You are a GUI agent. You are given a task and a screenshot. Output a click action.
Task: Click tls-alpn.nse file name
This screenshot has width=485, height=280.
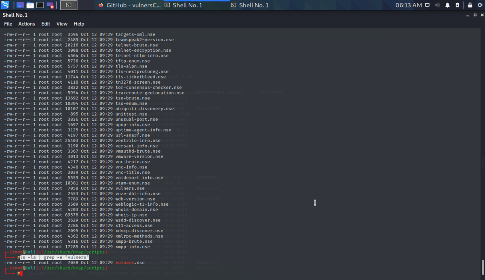tap(131, 66)
